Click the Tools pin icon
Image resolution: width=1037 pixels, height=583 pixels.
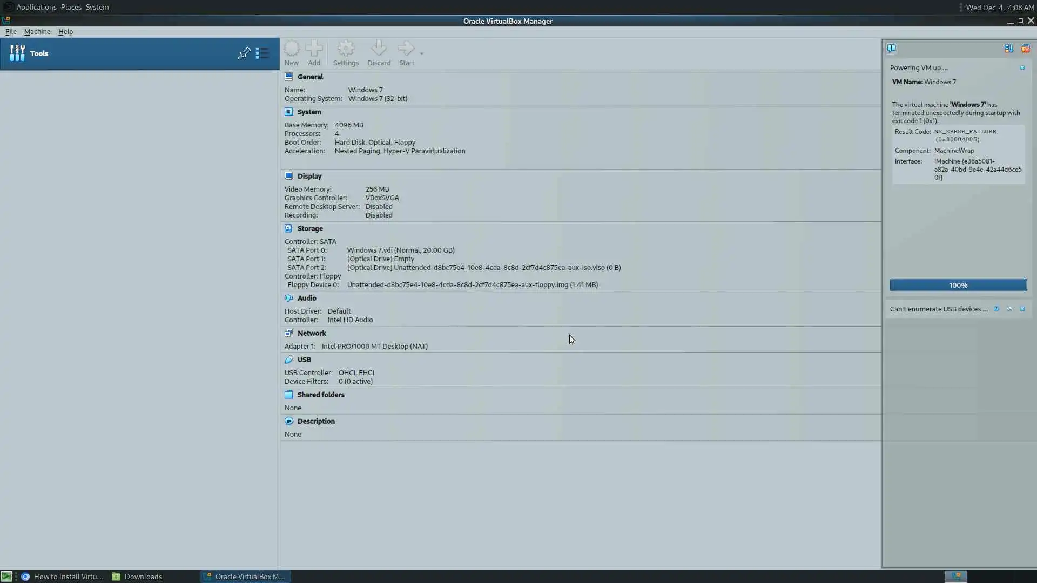pyautogui.click(x=244, y=53)
